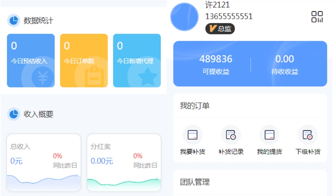The height and width of the screenshot is (196, 335).
Task: View 待收收益 amount 0.00
Action: pos(284,59)
